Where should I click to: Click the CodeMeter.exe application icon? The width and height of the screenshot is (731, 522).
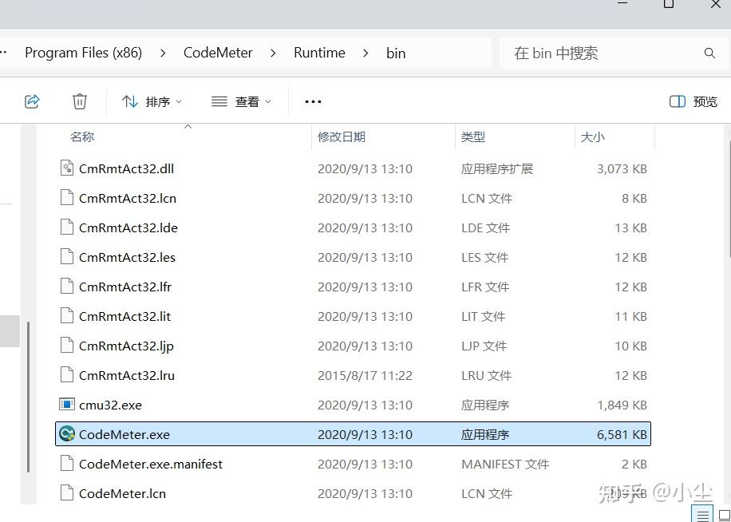(67, 434)
